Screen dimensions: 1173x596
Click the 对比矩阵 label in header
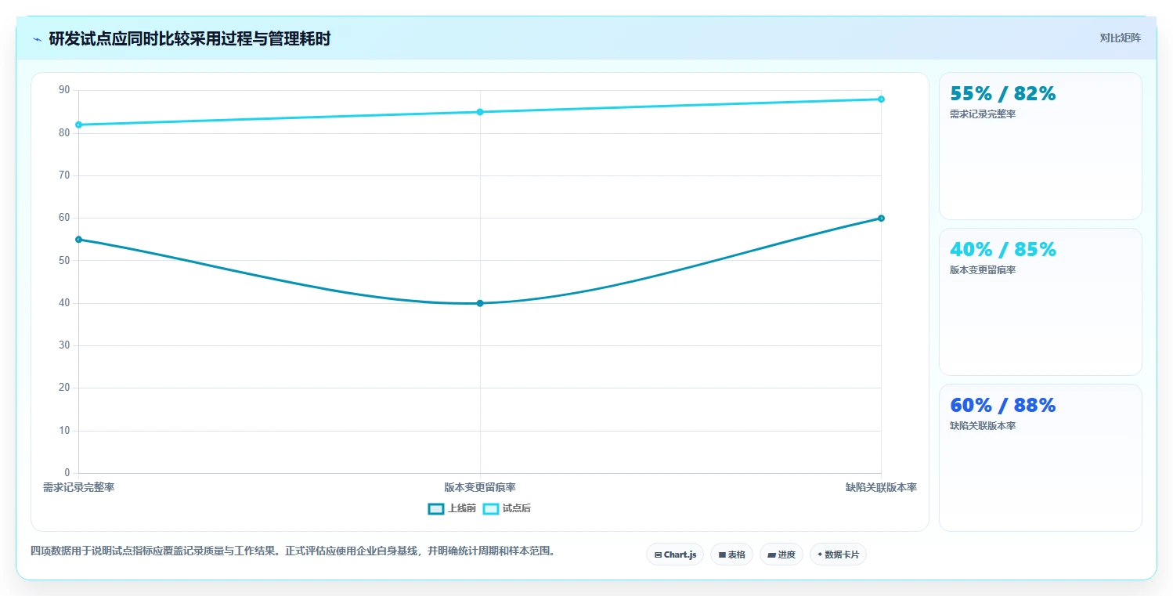coord(1121,38)
